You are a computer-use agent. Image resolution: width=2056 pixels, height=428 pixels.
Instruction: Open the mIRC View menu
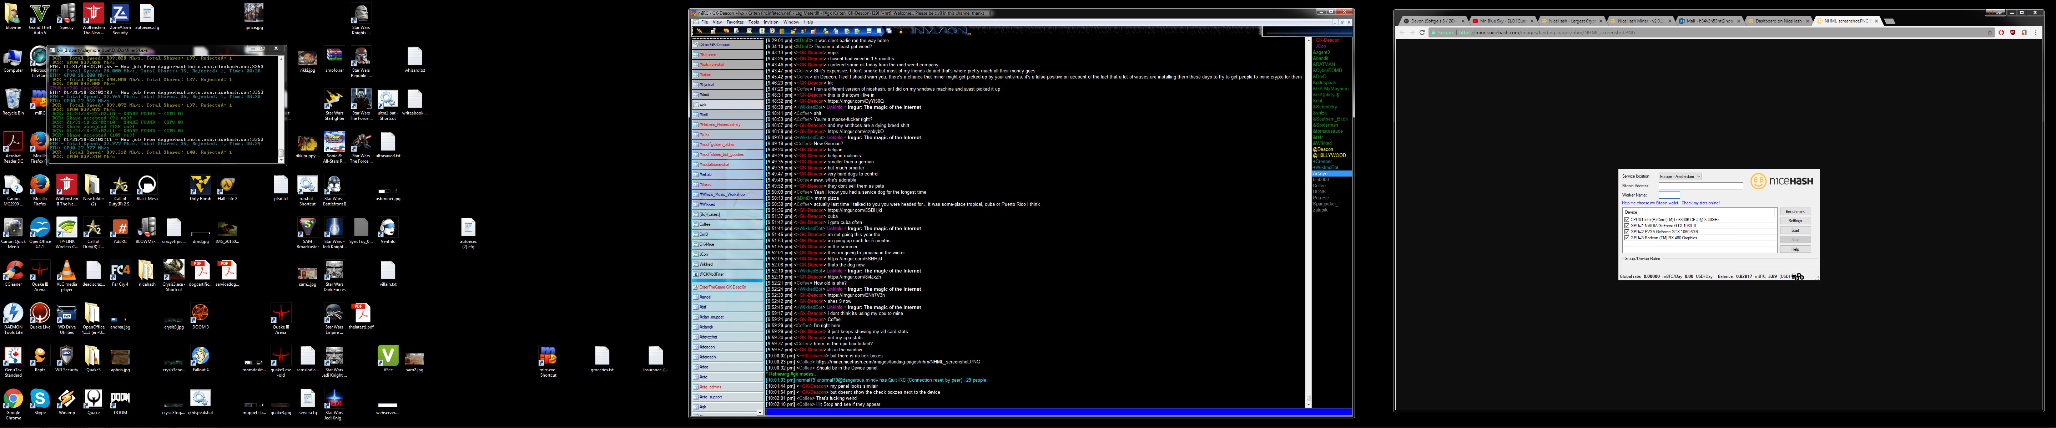pos(717,22)
